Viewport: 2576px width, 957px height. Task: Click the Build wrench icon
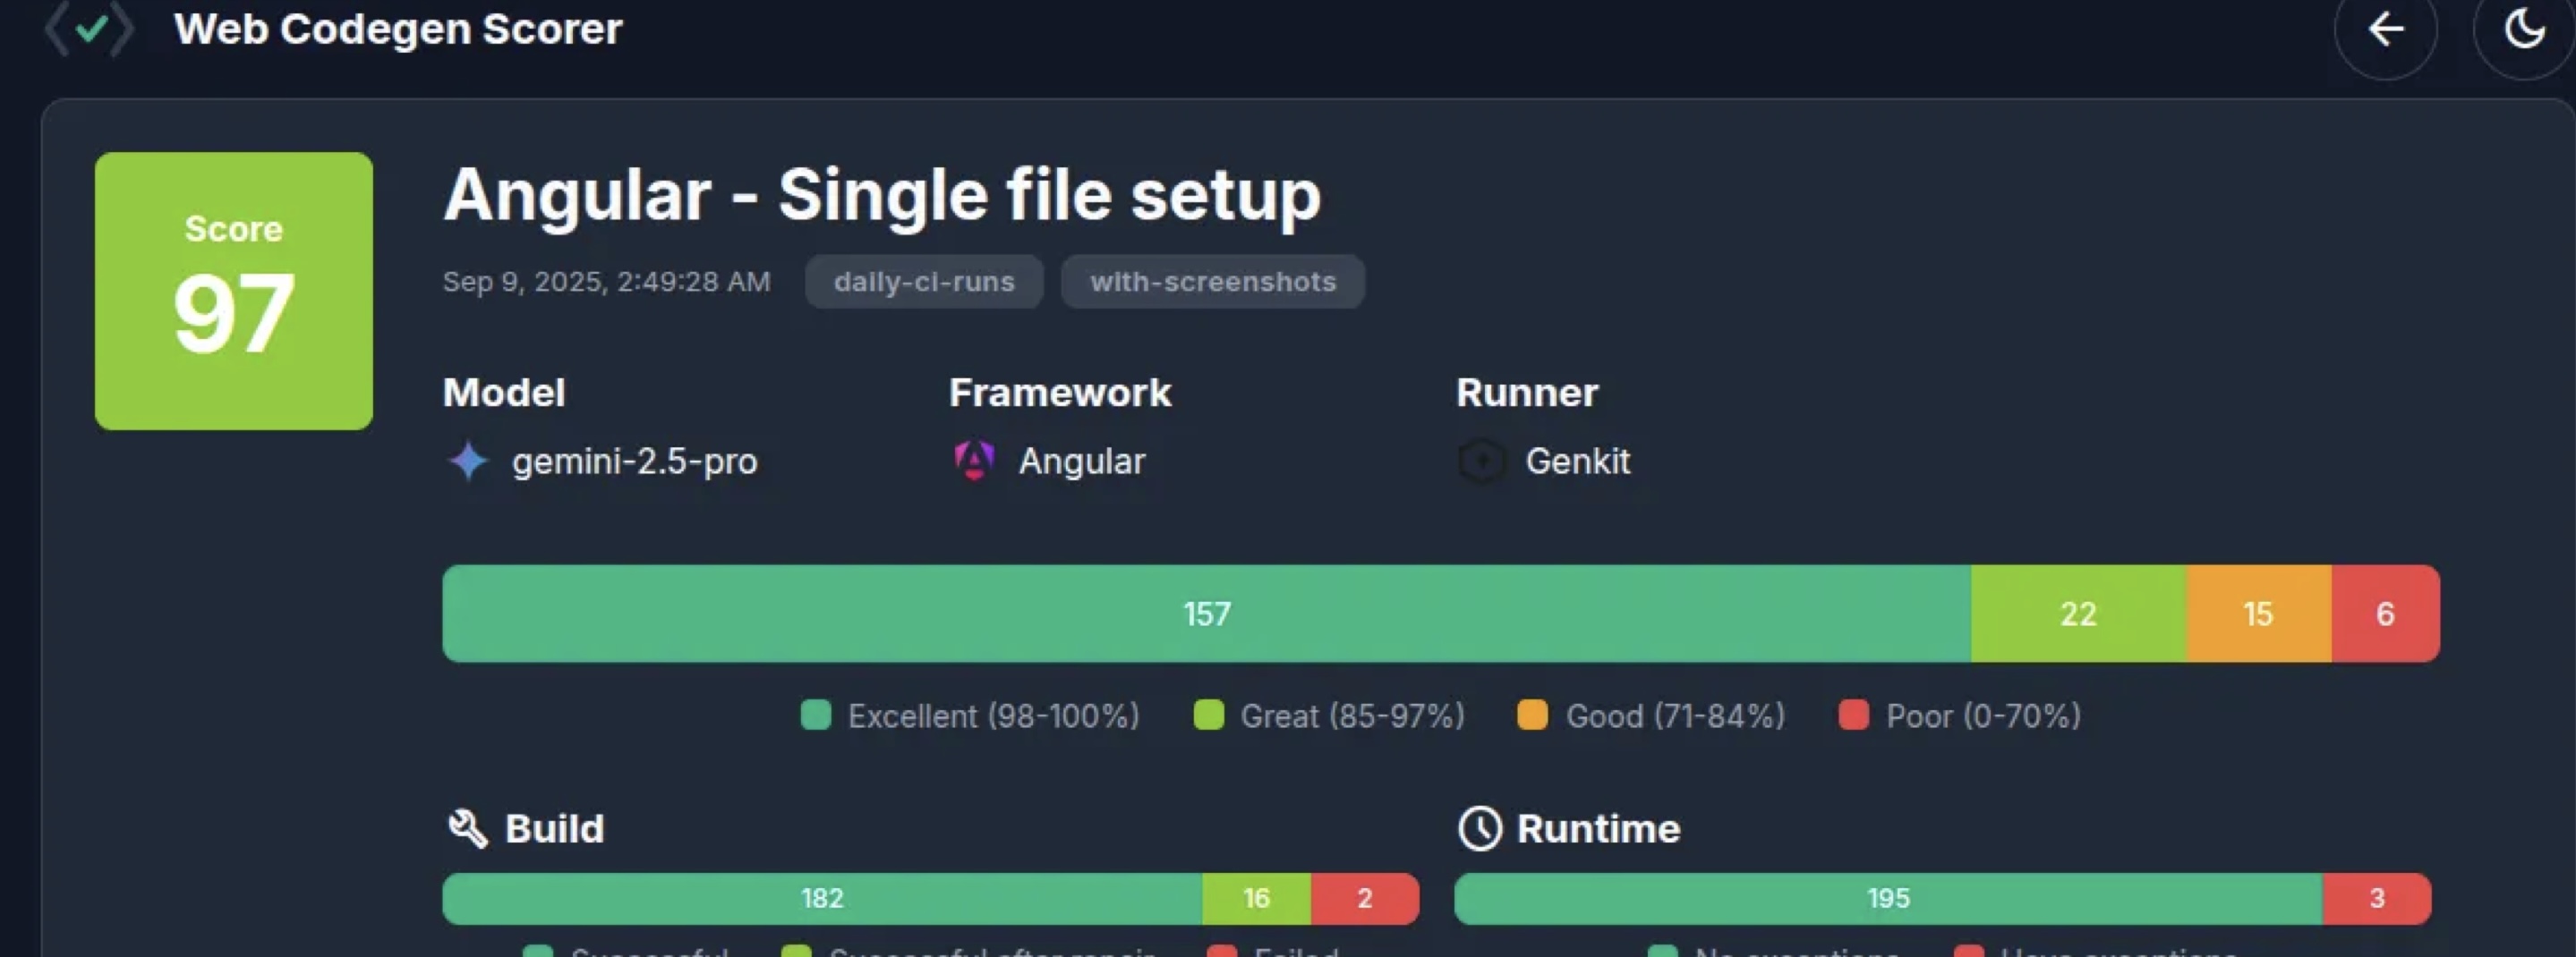pyautogui.click(x=467, y=828)
